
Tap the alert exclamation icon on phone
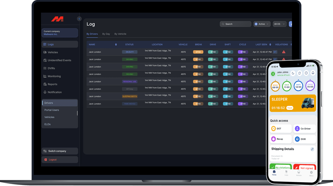pyautogui.click(x=306, y=73)
